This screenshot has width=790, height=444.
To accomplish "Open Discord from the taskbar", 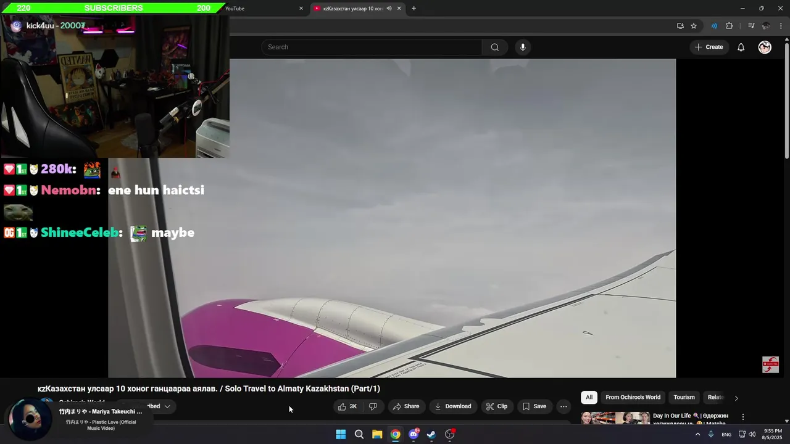I will [x=414, y=434].
